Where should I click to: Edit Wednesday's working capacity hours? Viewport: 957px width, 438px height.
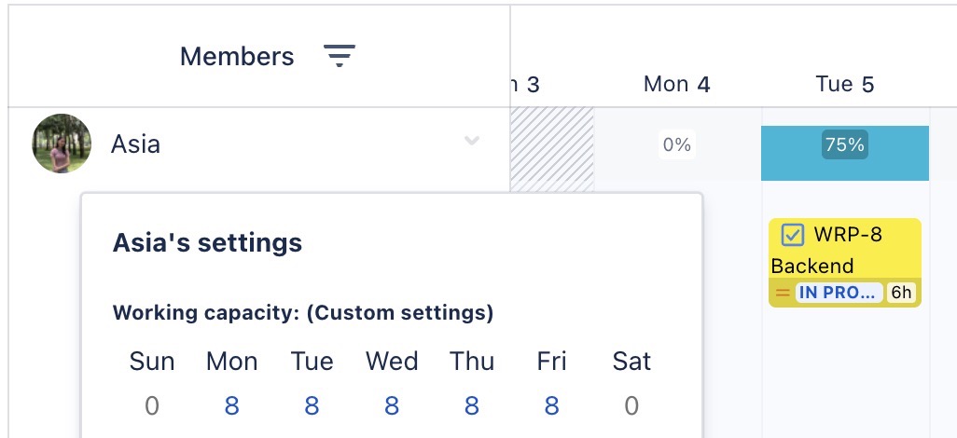[x=392, y=405]
